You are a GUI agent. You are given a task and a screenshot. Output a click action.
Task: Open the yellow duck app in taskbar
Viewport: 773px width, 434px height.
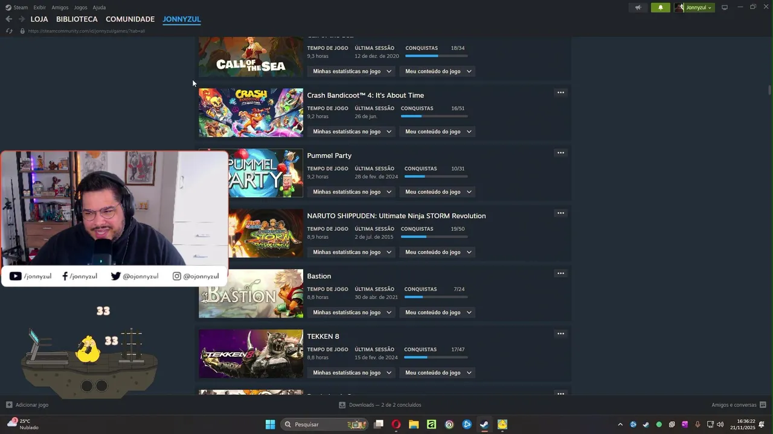[502, 424]
